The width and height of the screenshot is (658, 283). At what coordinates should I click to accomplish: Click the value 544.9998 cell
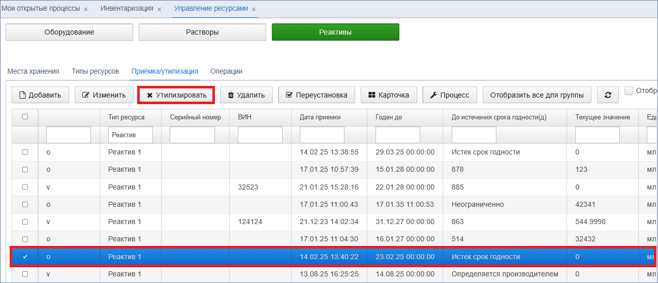[x=603, y=222]
